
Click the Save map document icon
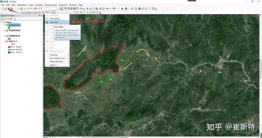click(x=9, y=8)
